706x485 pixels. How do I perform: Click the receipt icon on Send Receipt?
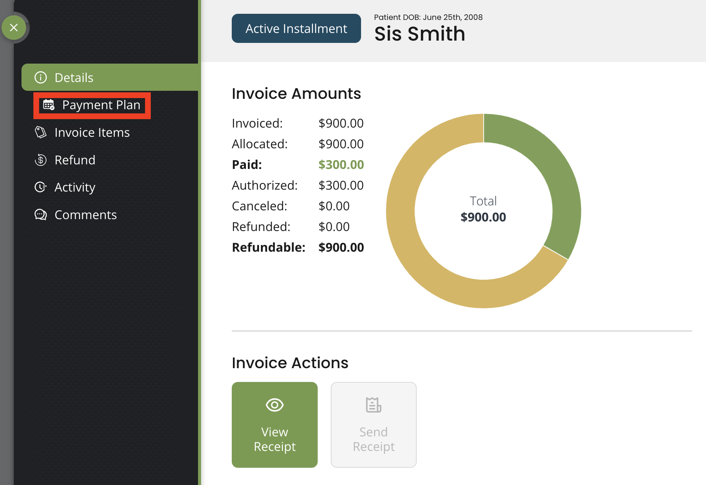pyautogui.click(x=374, y=405)
